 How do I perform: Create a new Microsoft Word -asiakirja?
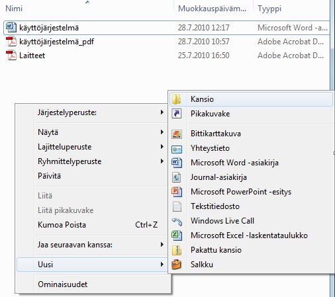(251, 163)
